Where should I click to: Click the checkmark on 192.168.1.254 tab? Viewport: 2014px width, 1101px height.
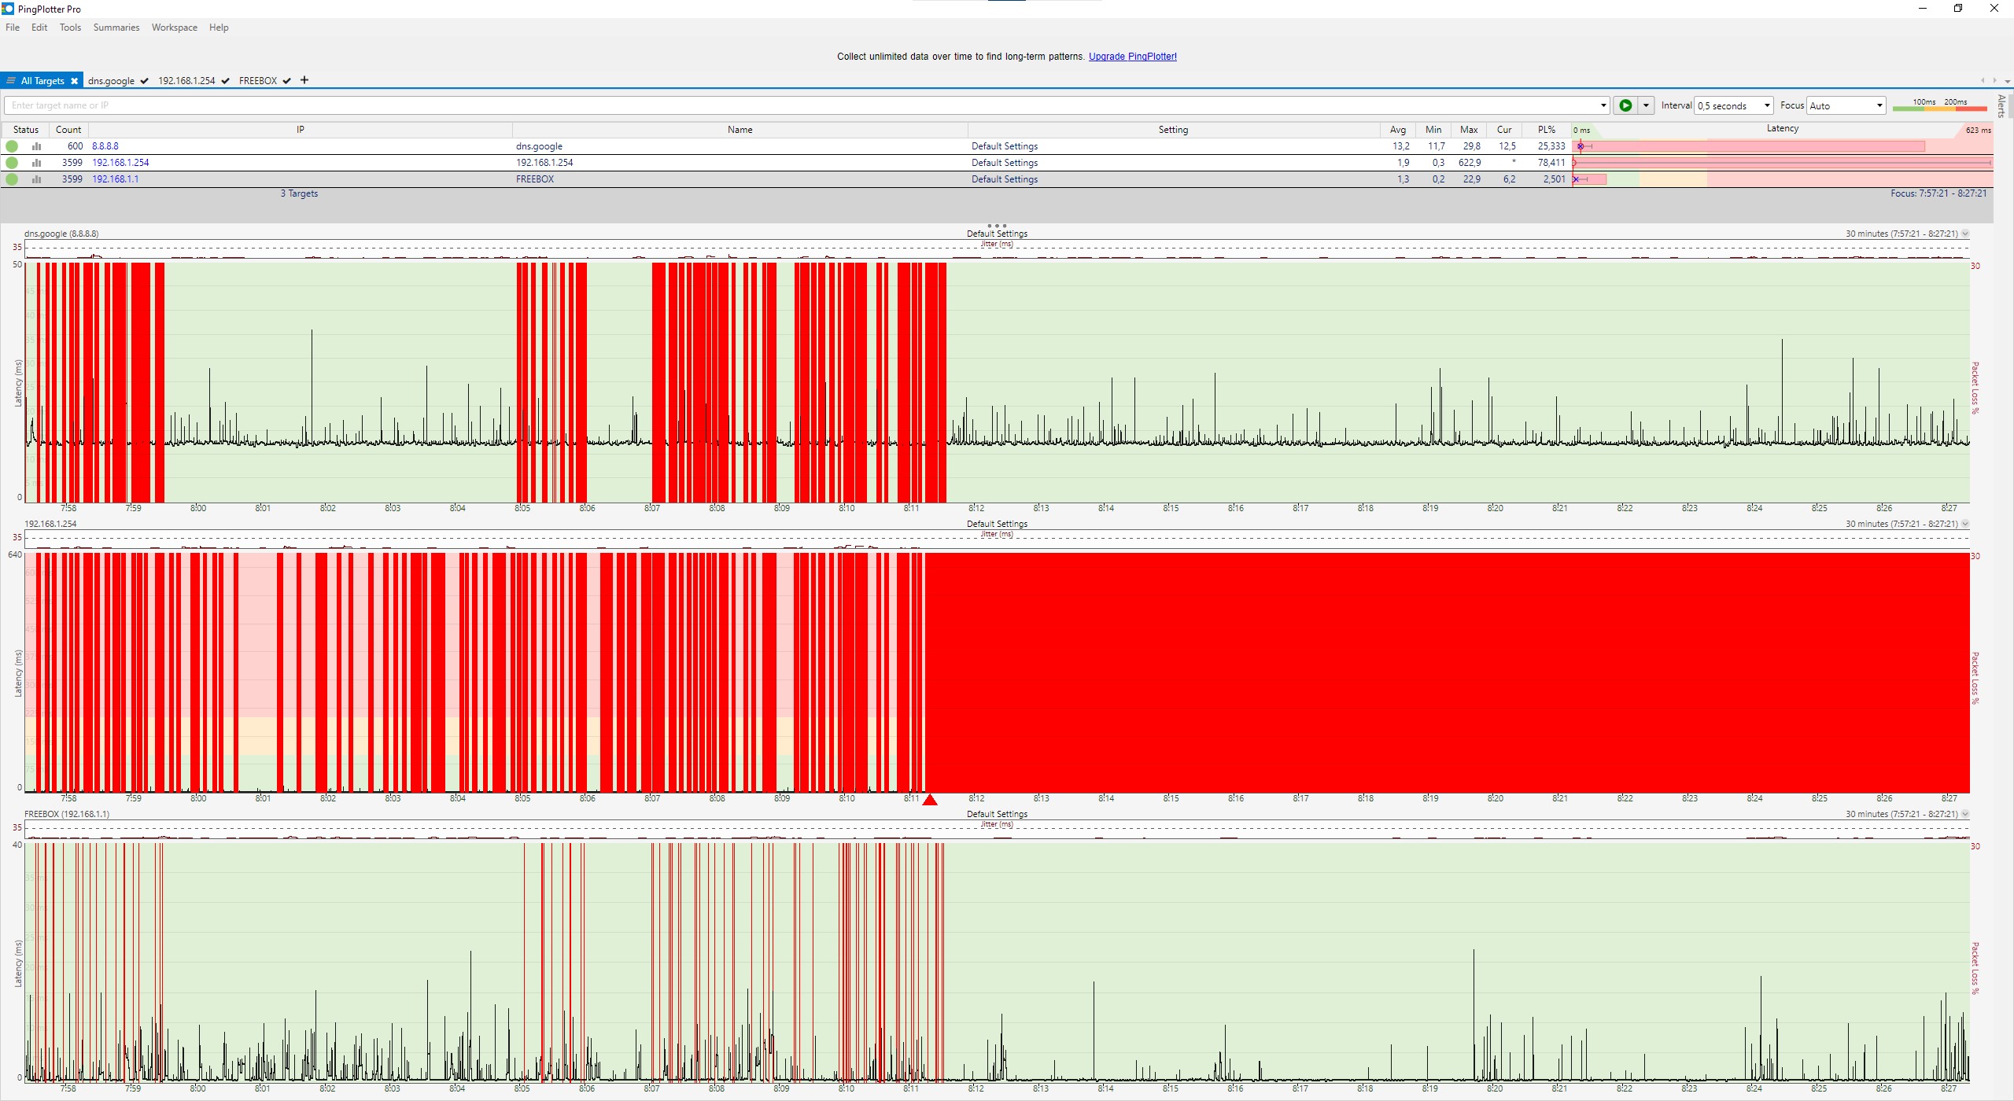[x=226, y=81]
